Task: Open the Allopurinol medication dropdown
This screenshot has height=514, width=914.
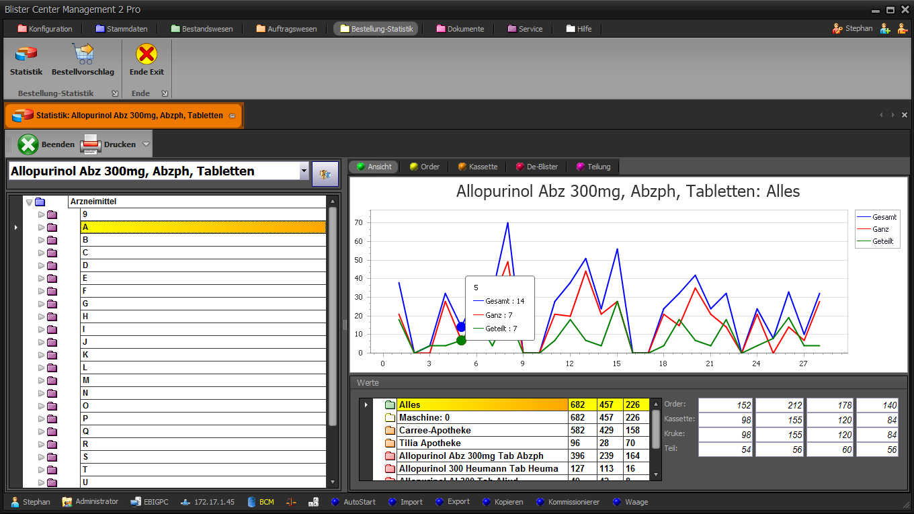Action: click(304, 171)
